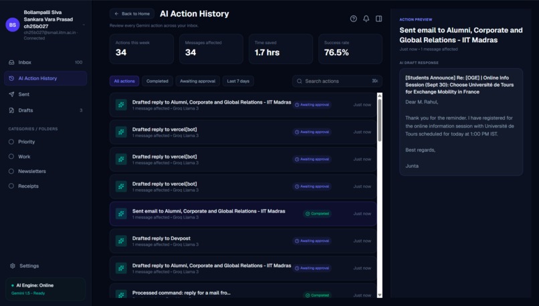The height and width of the screenshot is (306, 539).
Task: Open the notifications bell icon
Action: coord(366,19)
